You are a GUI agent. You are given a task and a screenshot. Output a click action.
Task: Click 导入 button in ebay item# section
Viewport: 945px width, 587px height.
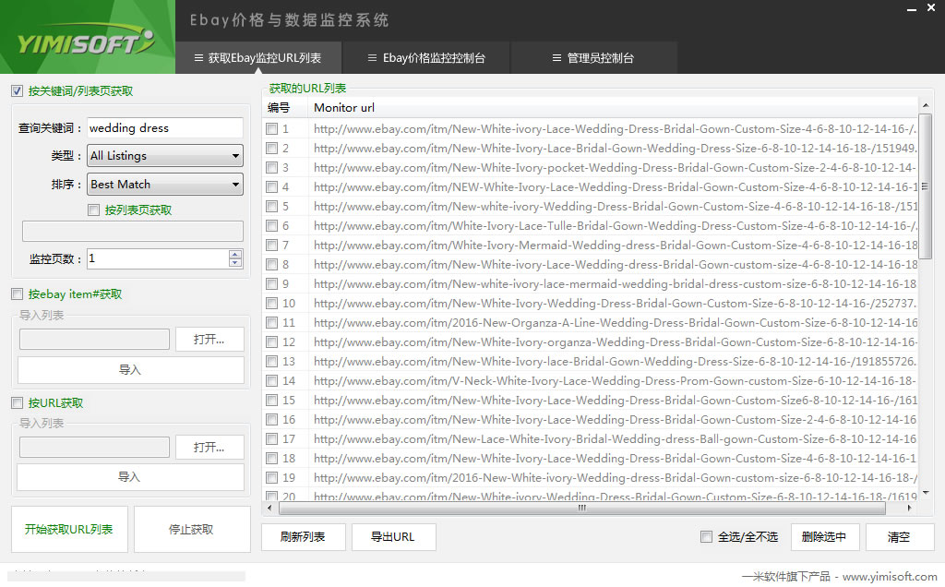coord(130,369)
